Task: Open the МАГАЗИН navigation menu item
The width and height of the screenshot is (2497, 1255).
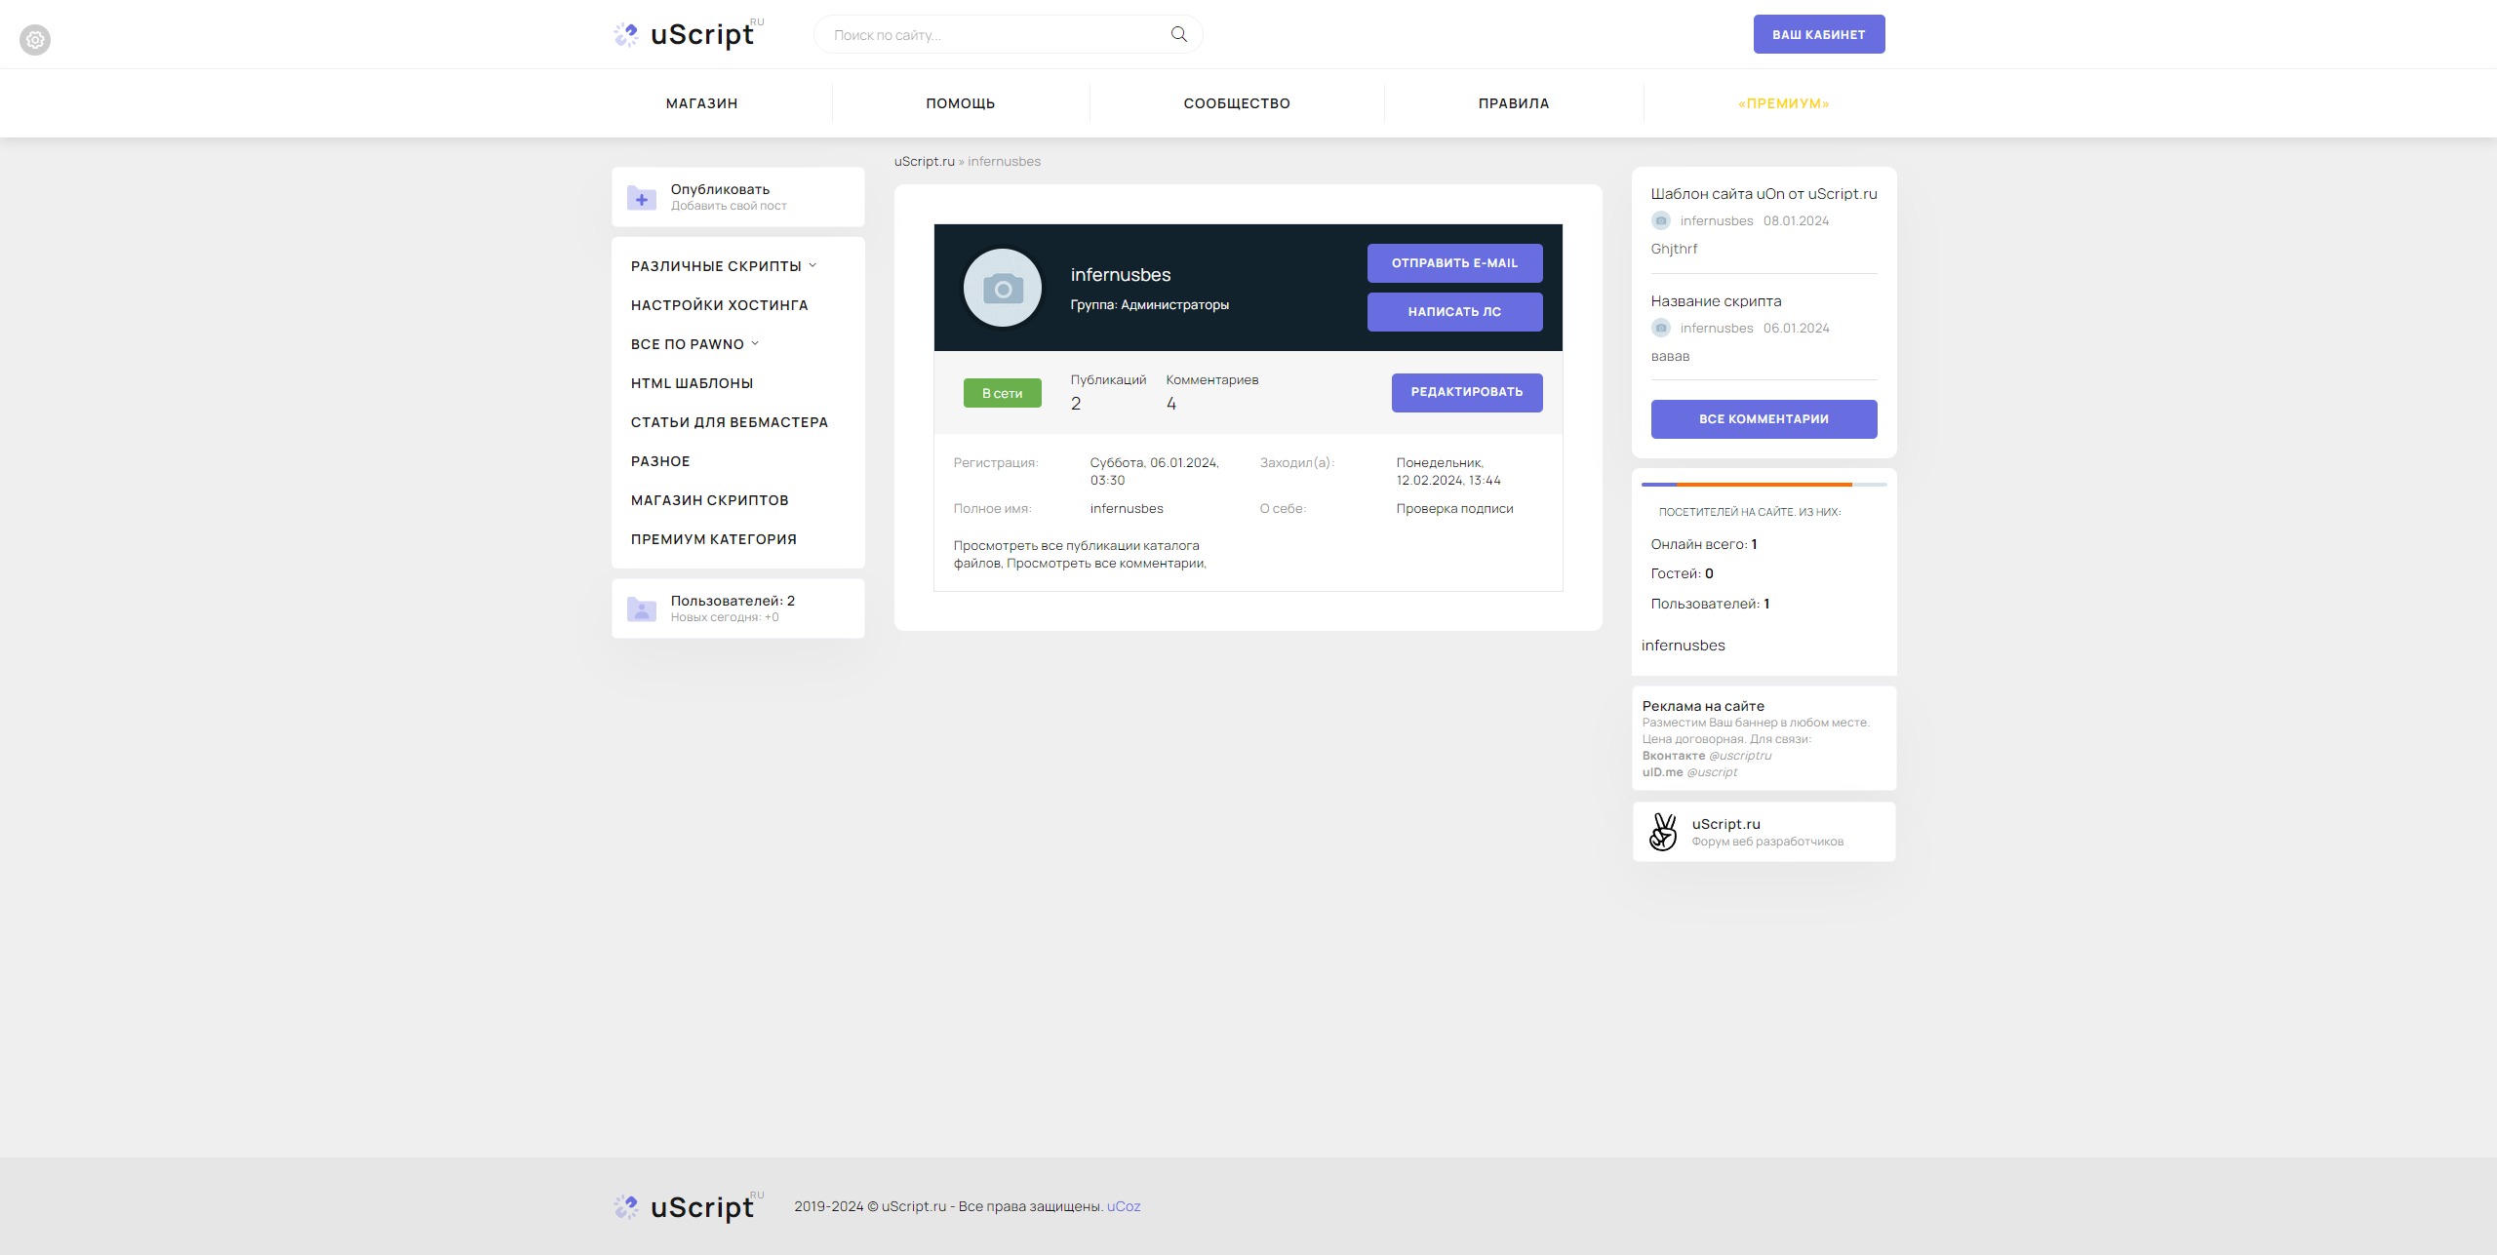Action: click(x=702, y=103)
